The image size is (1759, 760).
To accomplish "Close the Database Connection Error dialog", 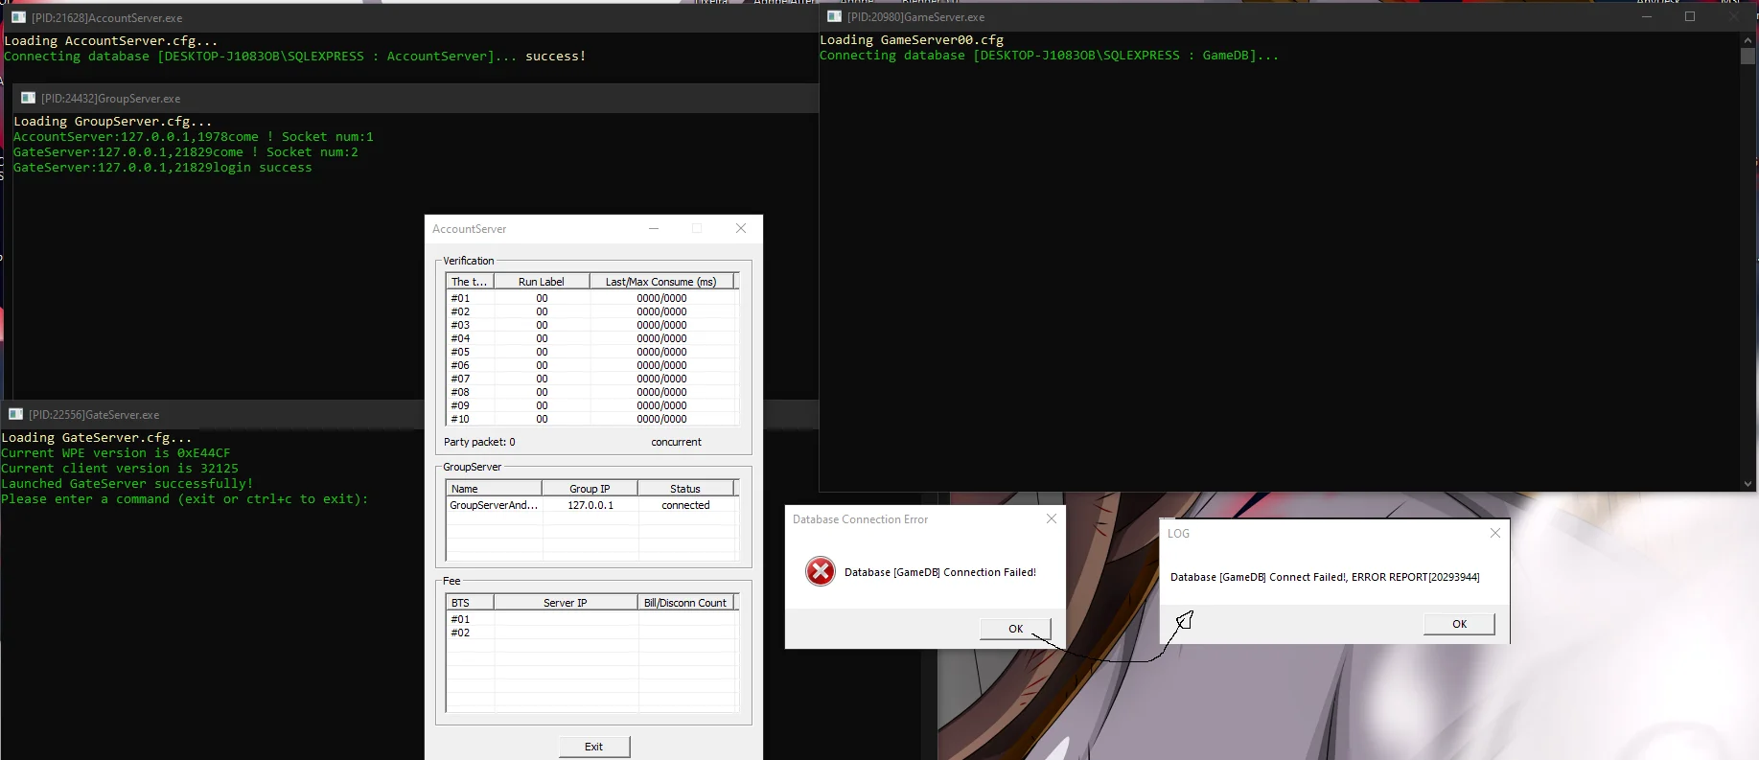I will pyautogui.click(x=1052, y=518).
